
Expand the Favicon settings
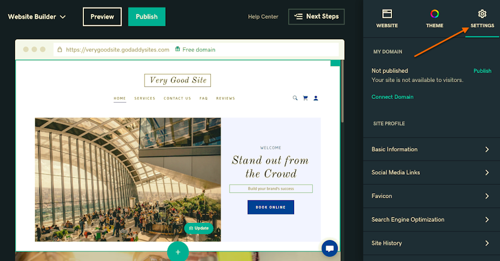click(x=431, y=196)
